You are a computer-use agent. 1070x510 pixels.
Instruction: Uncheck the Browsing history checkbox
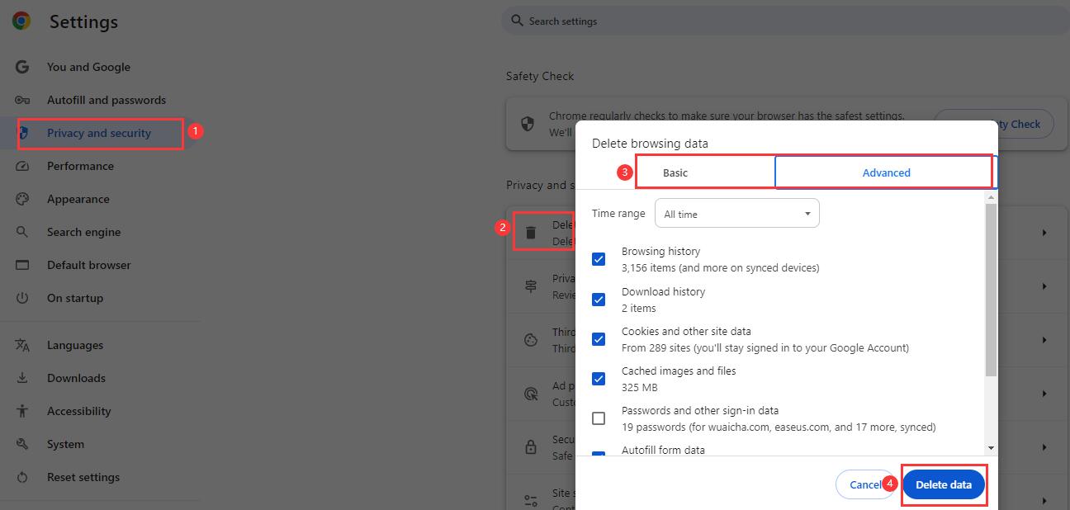599,259
